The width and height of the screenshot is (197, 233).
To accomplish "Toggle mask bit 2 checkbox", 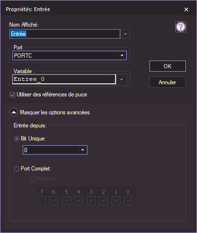I will coord(103,201).
